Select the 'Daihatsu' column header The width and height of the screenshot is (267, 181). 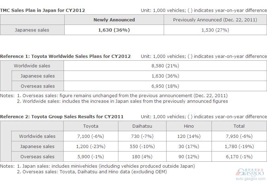142,126
